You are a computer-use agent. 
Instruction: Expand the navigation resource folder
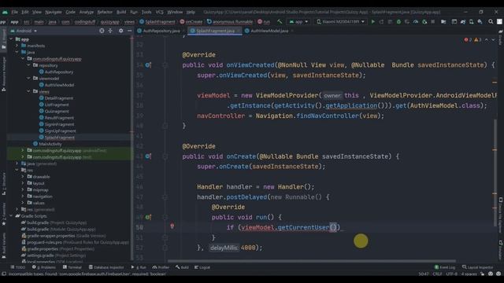(x=23, y=196)
